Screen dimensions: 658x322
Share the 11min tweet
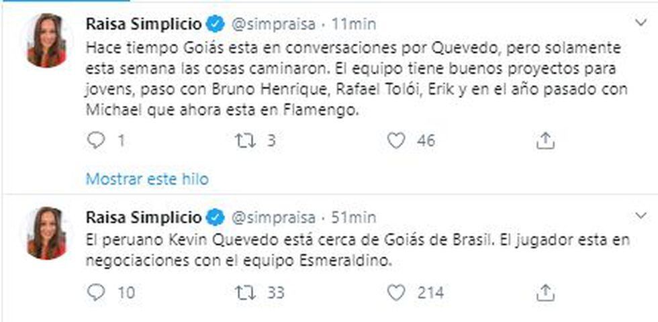tap(546, 140)
